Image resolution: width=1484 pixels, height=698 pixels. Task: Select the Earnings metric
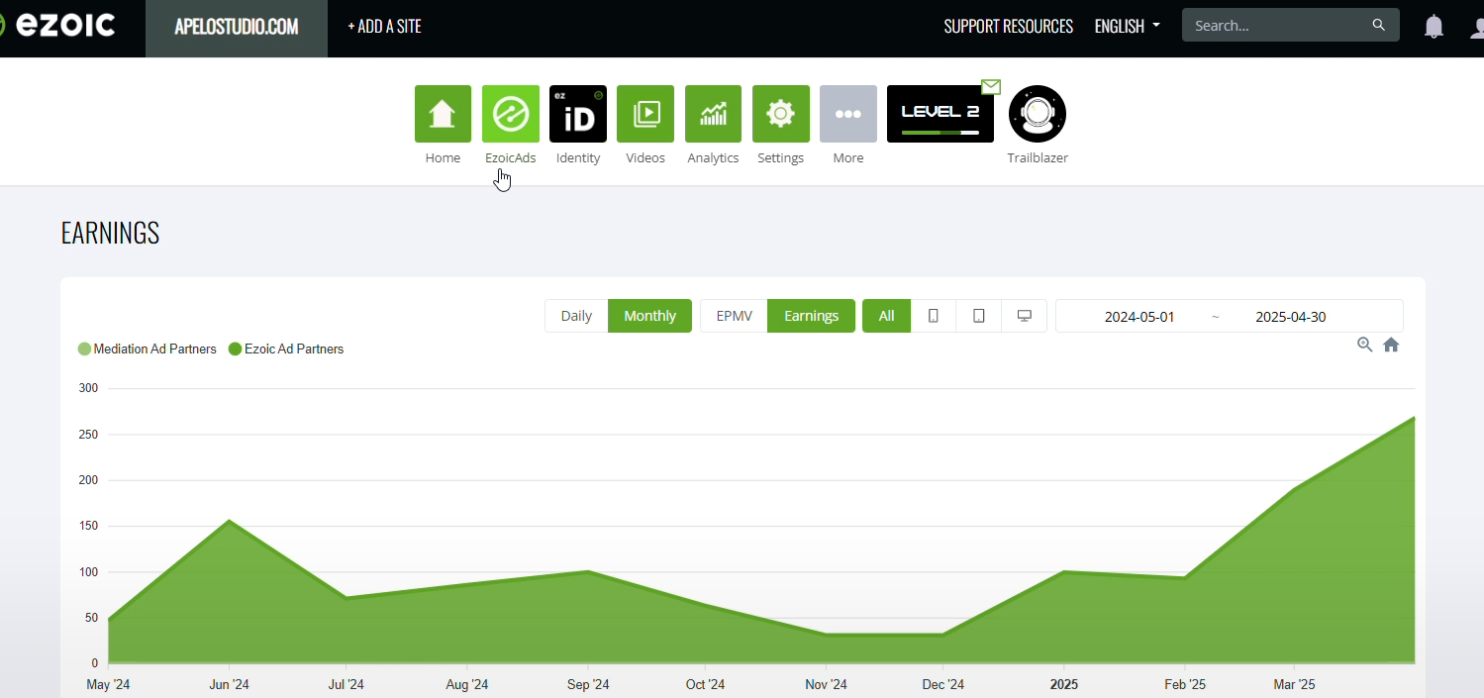click(x=811, y=316)
